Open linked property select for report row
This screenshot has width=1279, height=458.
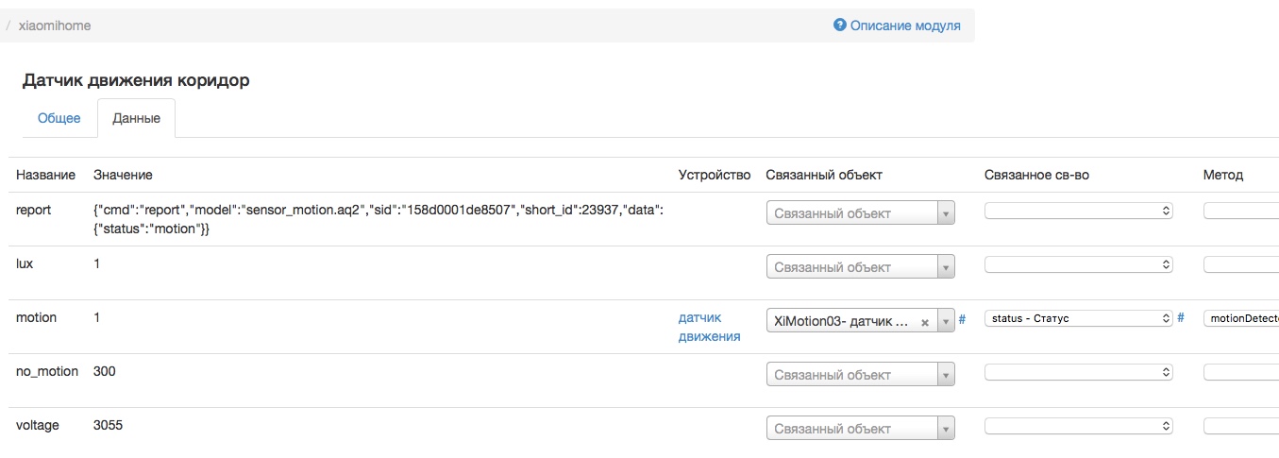(x=1078, y=212)
